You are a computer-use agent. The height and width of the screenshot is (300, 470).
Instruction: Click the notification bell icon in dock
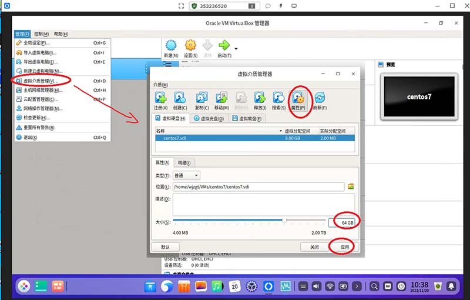451,286
